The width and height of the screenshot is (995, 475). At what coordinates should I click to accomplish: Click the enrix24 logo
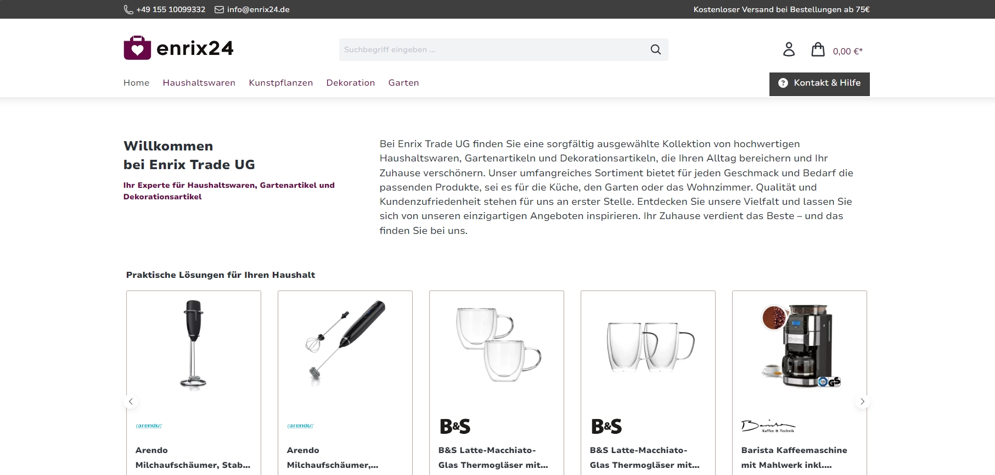point(178,48)
